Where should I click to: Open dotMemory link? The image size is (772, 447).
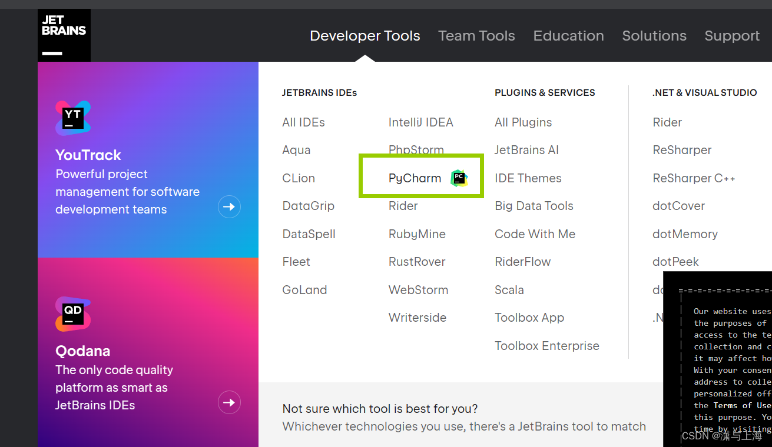click(x=685, y=234)
